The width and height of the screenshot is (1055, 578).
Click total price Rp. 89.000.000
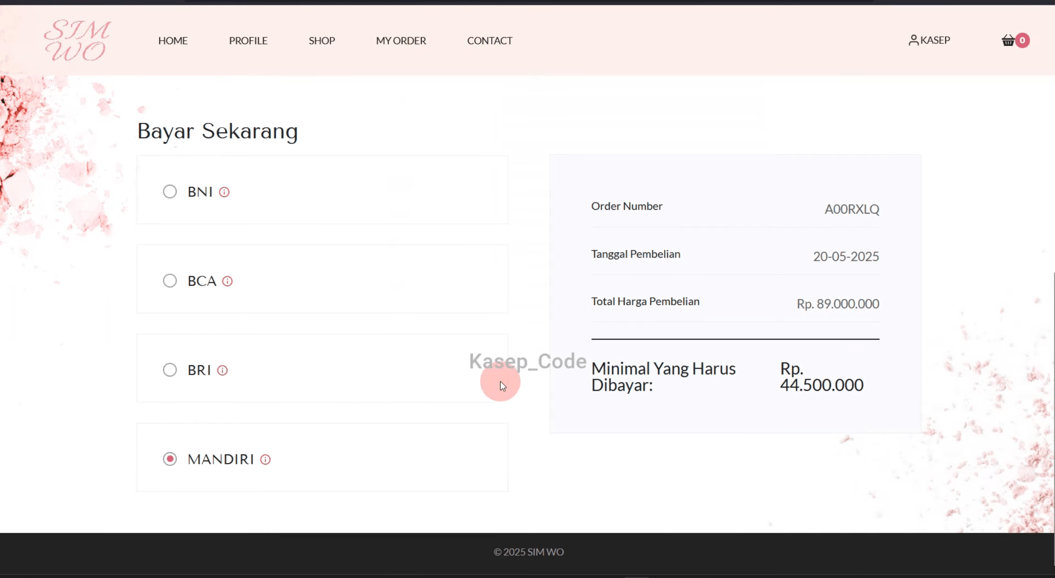click(x=837, y=304)
